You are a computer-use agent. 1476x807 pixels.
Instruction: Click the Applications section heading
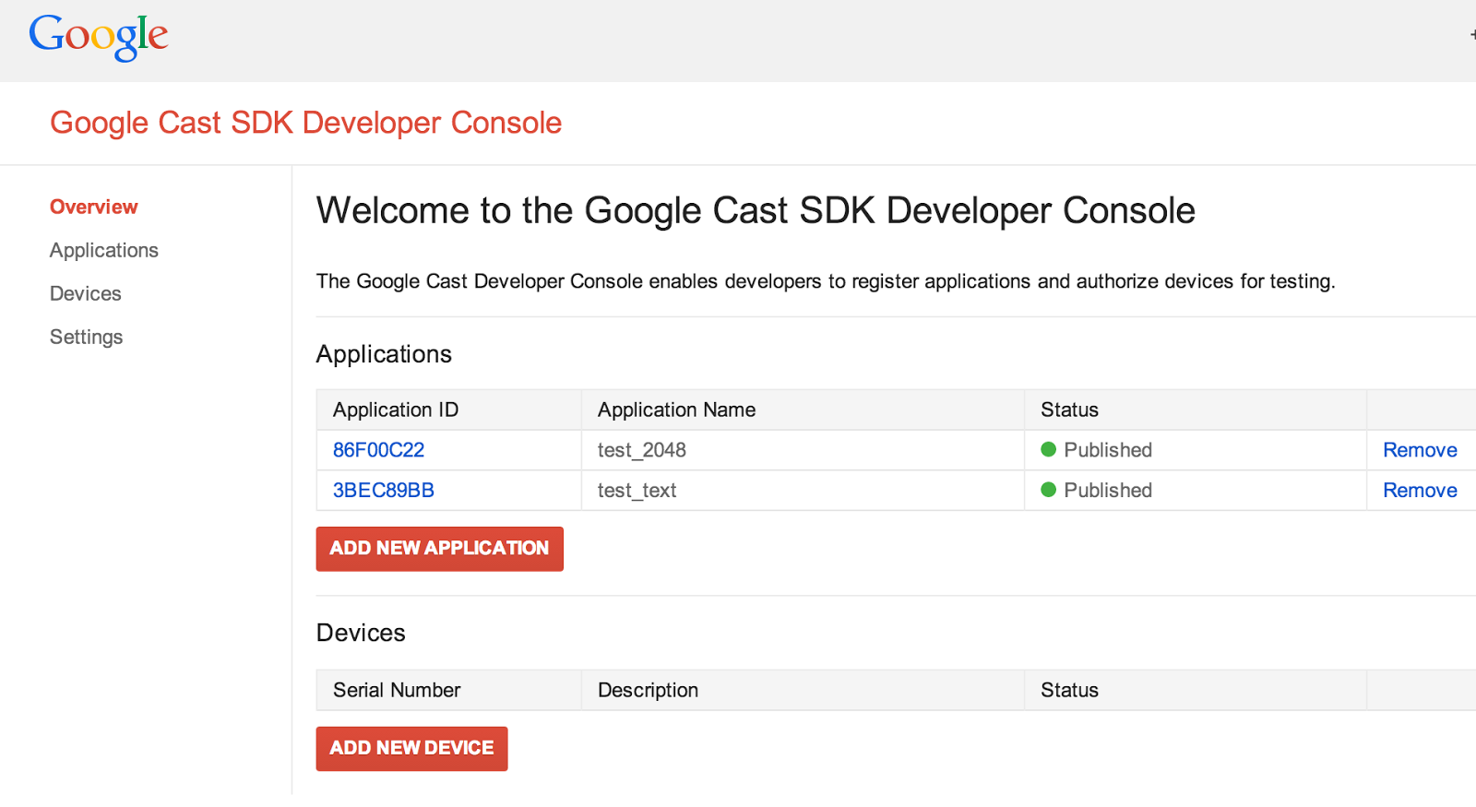pos(385,354)
